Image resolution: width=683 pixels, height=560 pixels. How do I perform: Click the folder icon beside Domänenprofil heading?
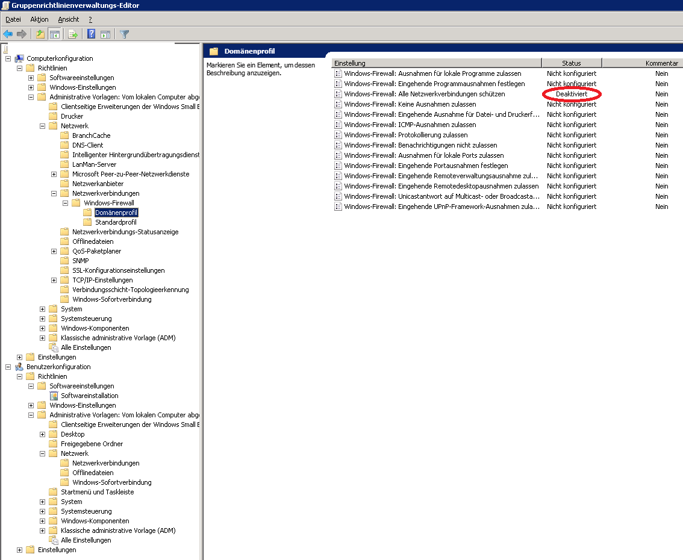(x=213, y=51)
